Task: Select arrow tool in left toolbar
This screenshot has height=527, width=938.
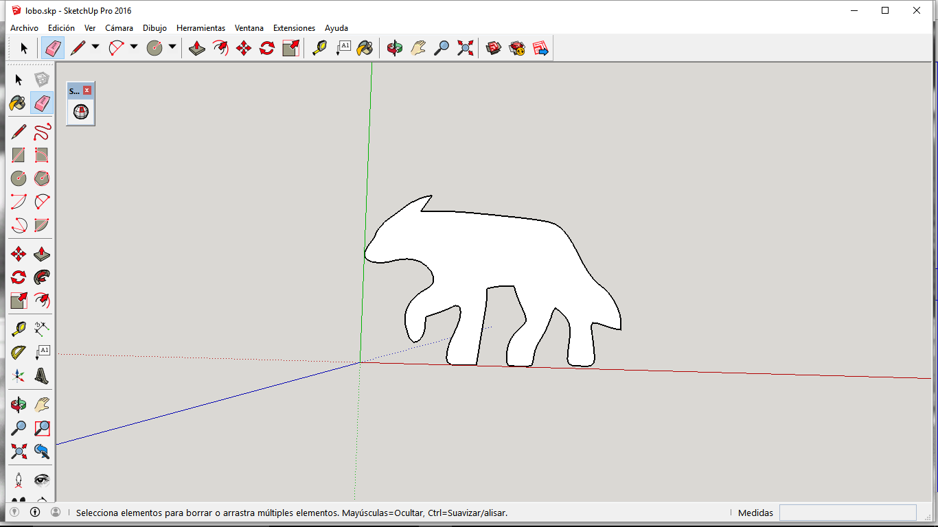Action: pos(19,80)
